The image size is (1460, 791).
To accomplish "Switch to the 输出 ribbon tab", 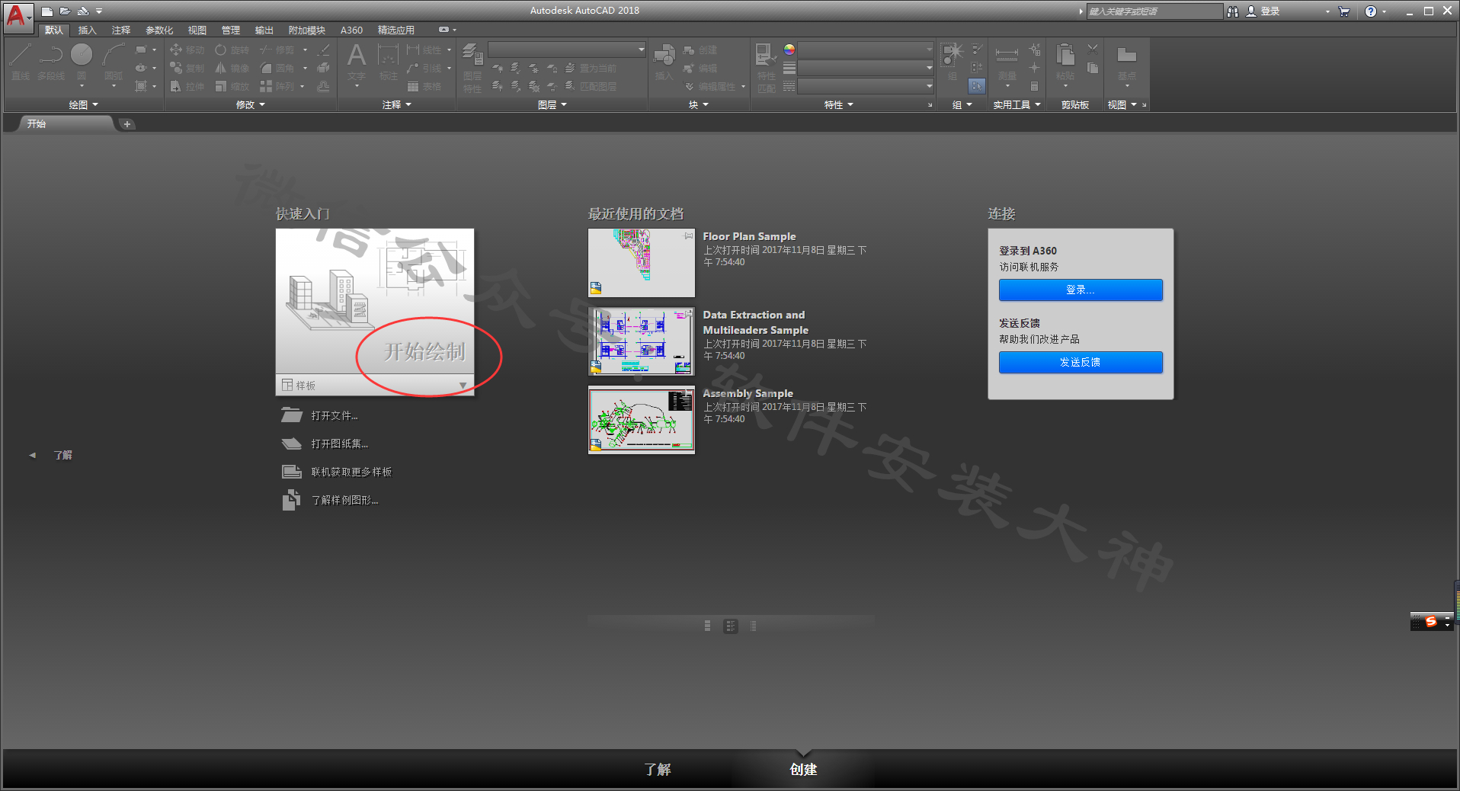I will point(264,30).
